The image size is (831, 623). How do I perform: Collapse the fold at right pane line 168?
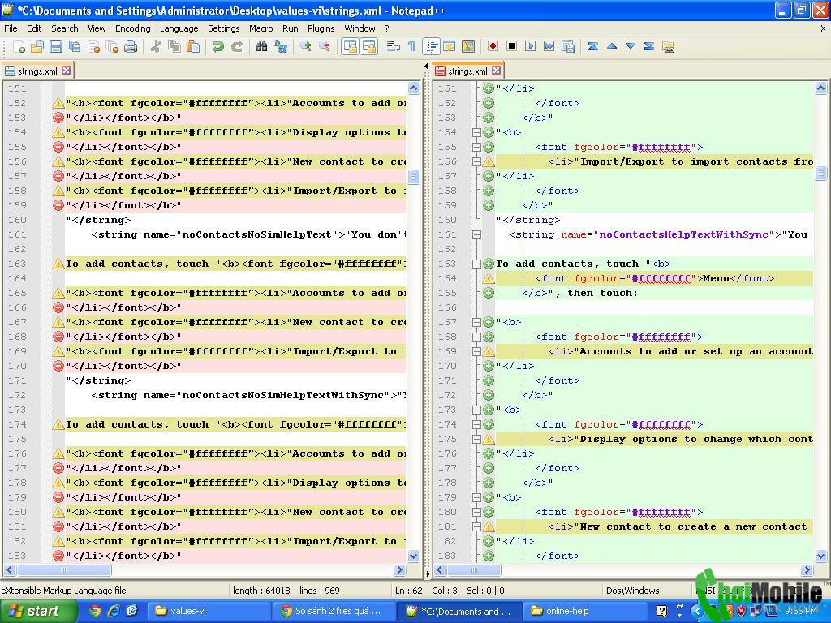click(476, 337)
